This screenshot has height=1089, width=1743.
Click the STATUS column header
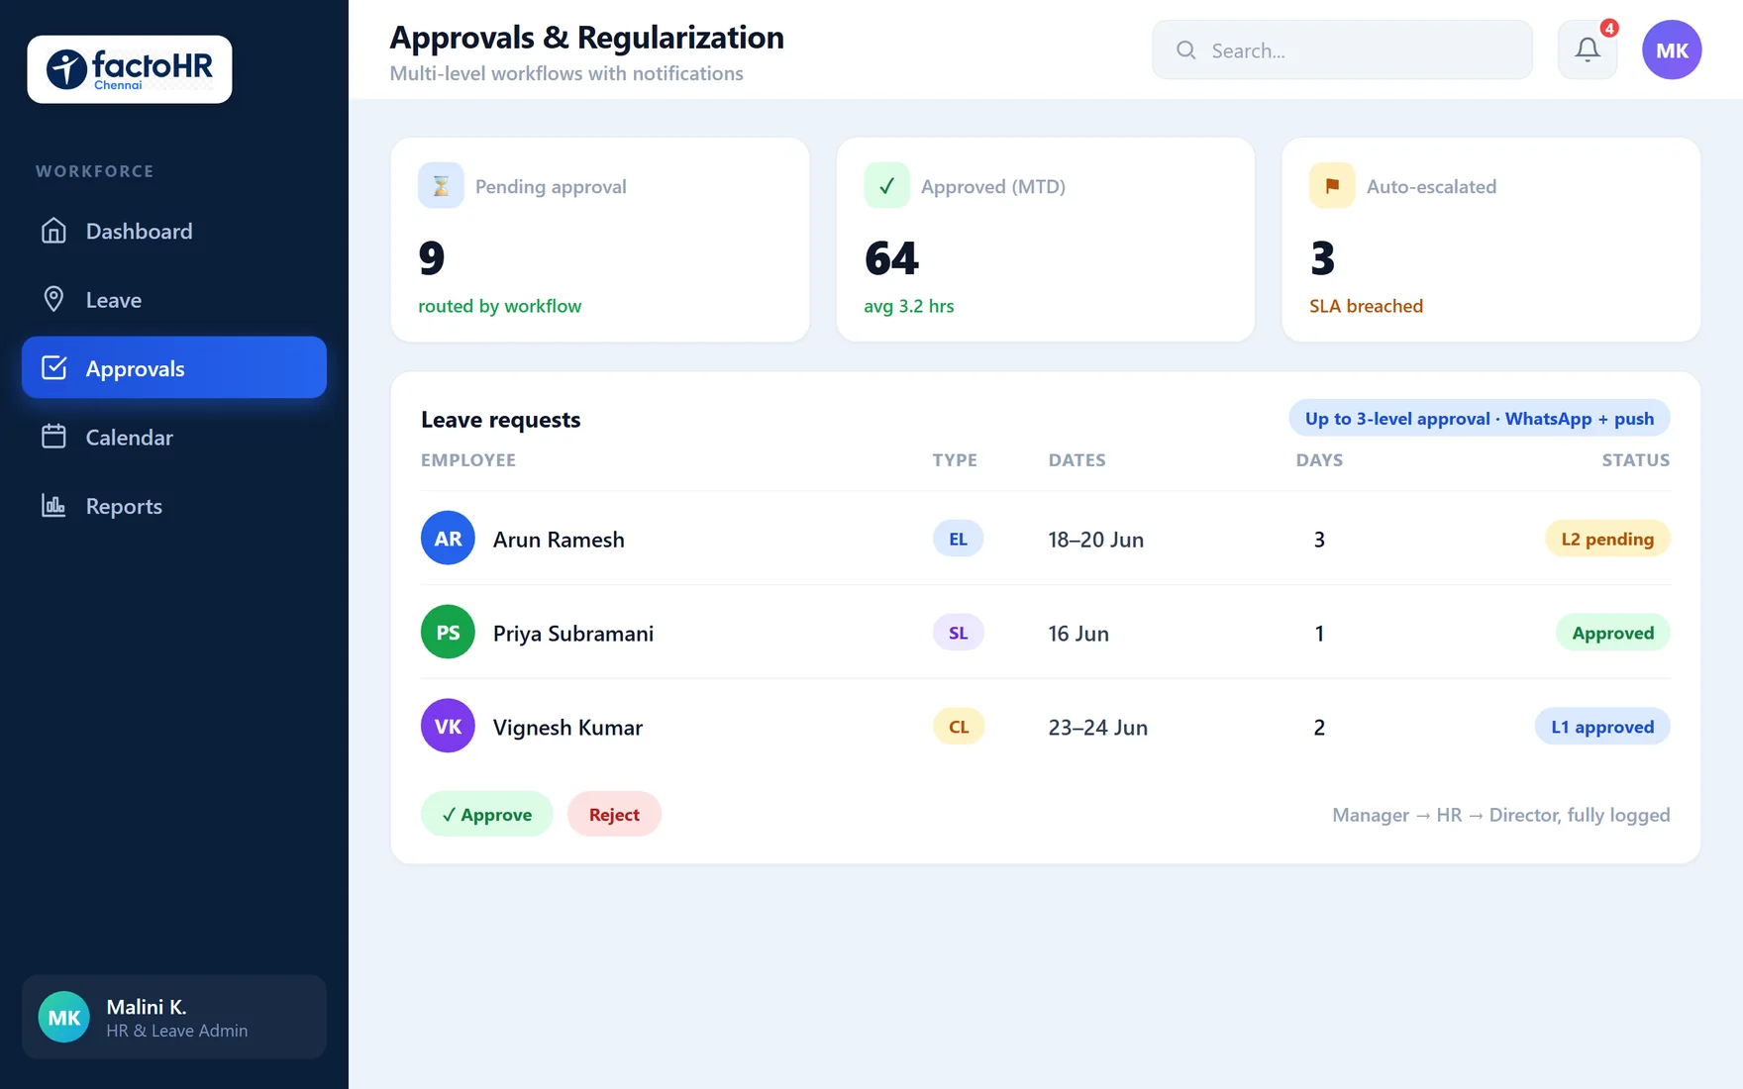(1636, 460)
